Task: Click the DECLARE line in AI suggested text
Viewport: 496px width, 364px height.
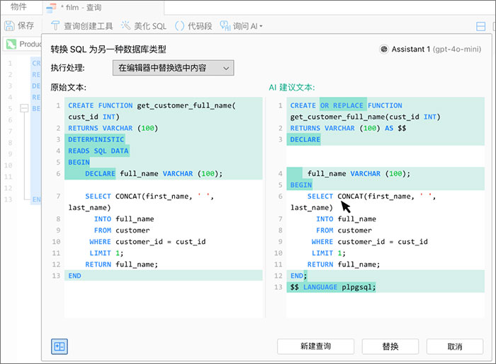Action: [x=305, y=139]
